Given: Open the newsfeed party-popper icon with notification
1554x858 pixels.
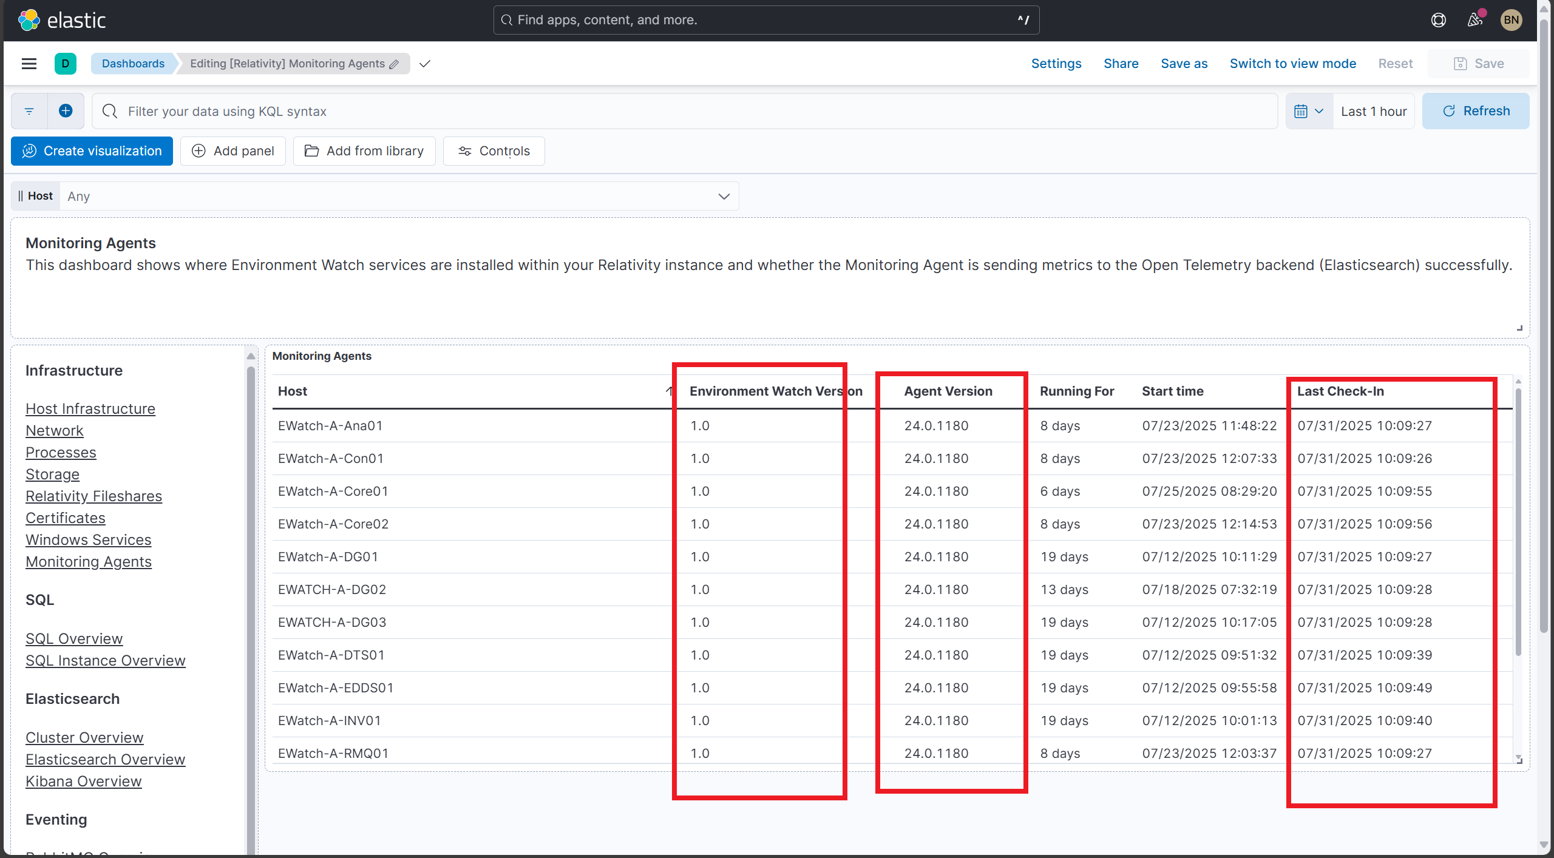Looking at the screenshot, I should click(1475, 19).
